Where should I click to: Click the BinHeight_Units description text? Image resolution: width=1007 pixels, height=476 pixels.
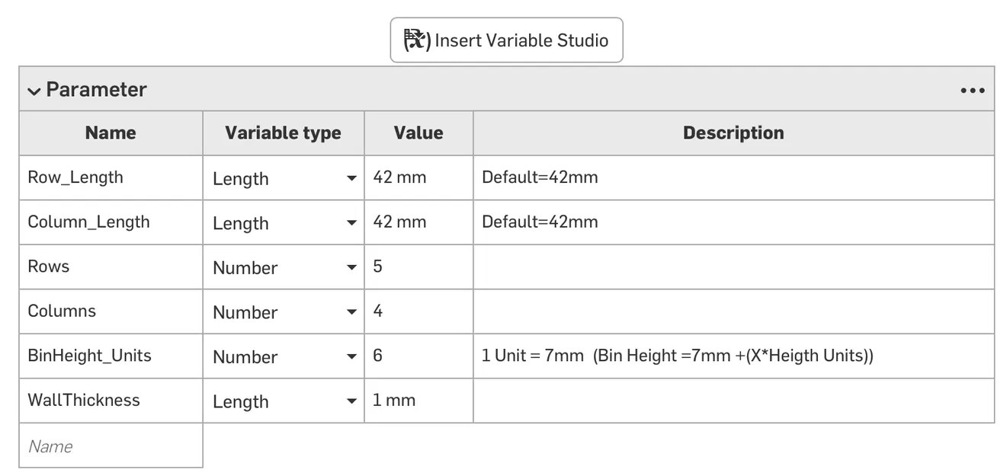677,356
